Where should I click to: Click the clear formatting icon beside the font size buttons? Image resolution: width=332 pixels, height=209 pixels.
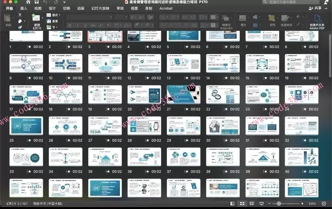click(150, 17)
